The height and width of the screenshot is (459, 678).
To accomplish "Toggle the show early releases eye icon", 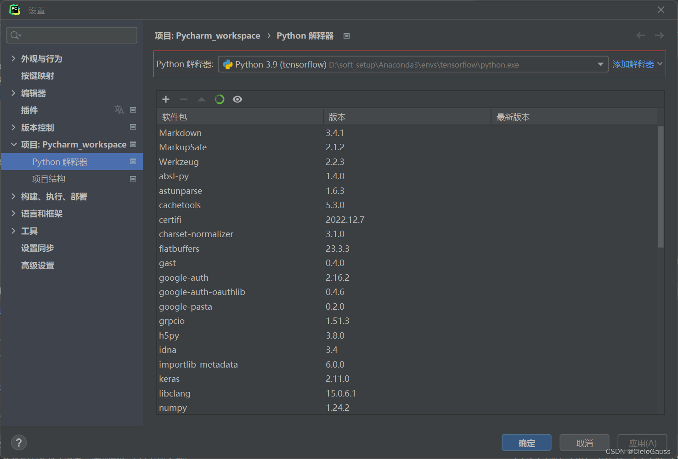I will [237, 99].
